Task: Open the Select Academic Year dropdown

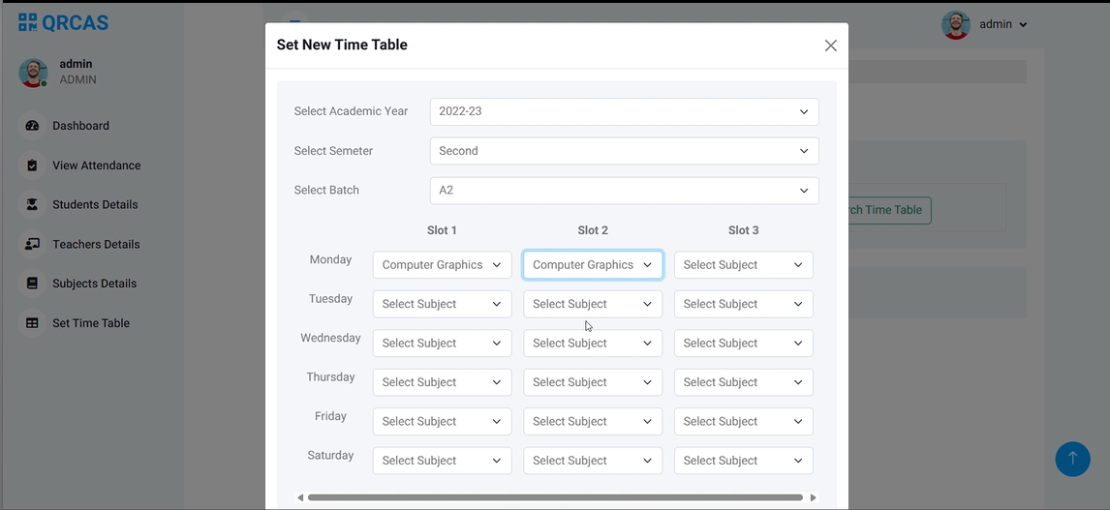Action: tap(624, 111)
